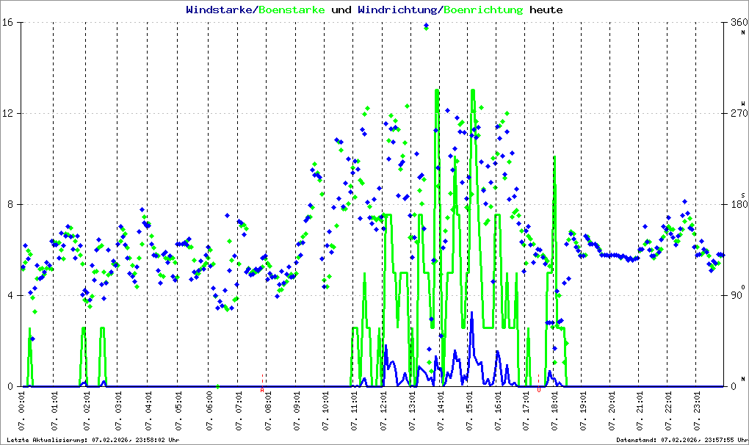Select the direction axis value 270

point(739,113)
